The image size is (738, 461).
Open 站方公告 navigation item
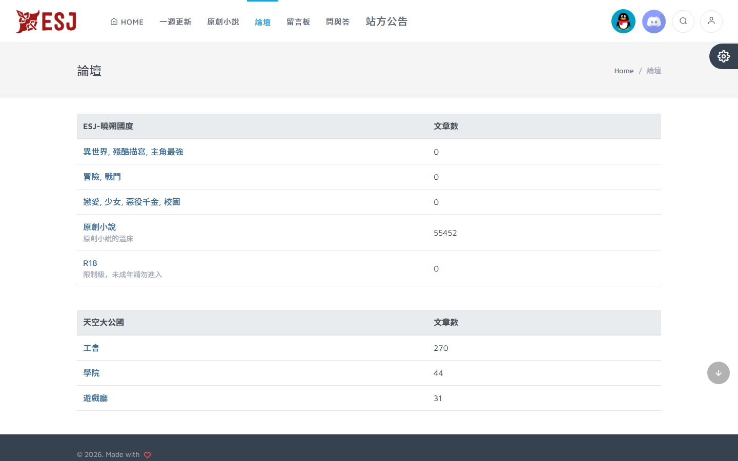point(386,22)
